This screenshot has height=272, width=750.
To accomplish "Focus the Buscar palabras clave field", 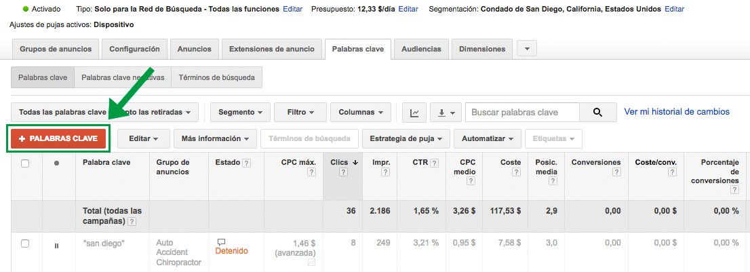I will point(522,113).
